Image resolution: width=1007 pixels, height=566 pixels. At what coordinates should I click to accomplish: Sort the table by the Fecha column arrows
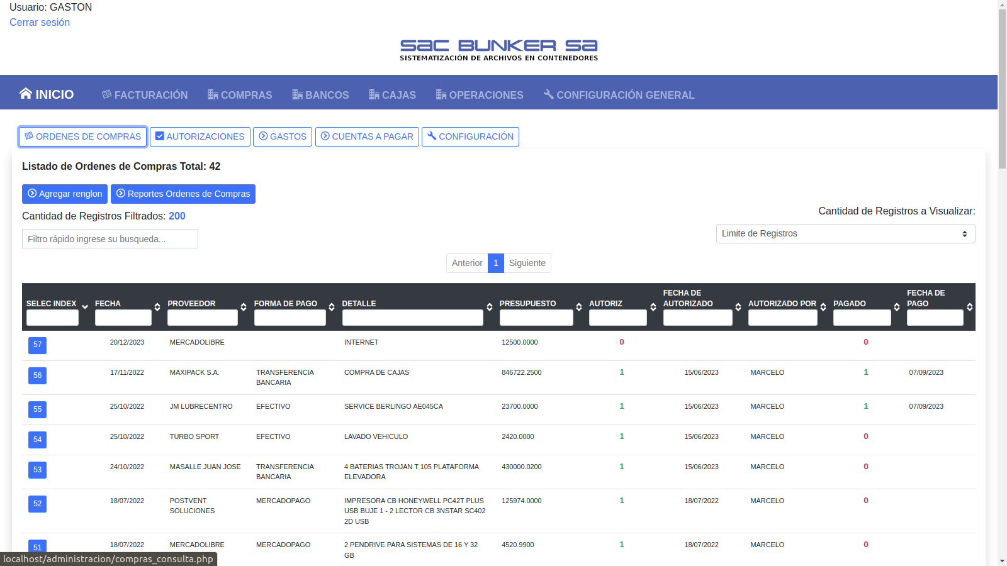point(157,307)
